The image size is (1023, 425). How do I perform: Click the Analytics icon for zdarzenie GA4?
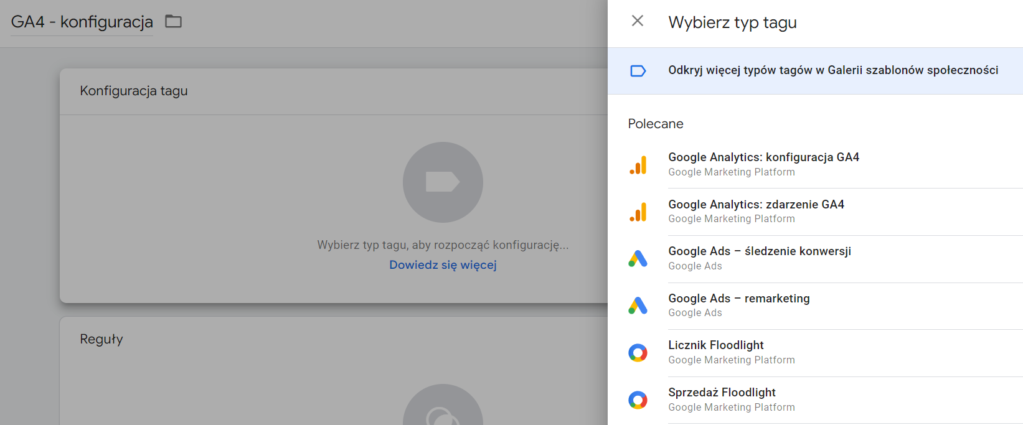[638, 212]
